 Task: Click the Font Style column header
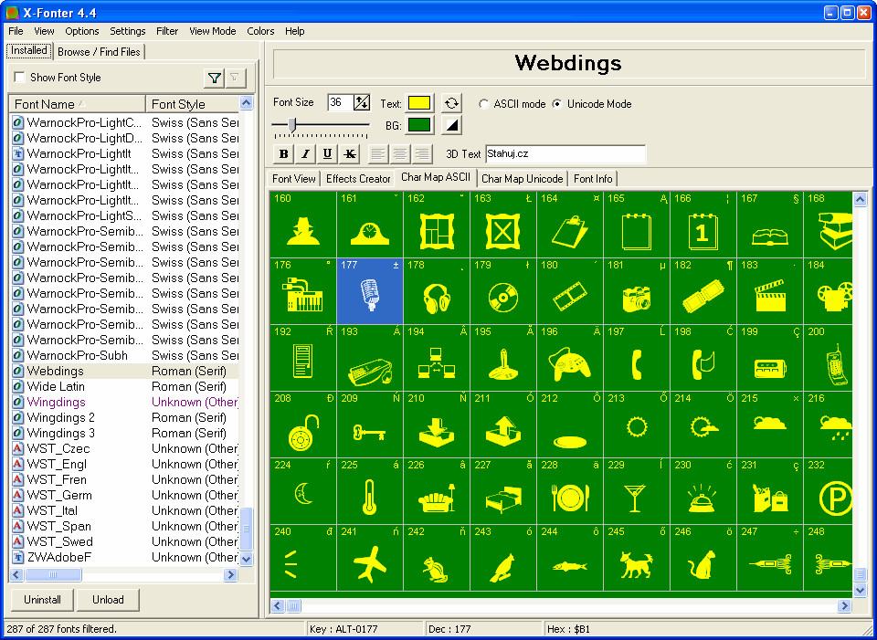193,104
